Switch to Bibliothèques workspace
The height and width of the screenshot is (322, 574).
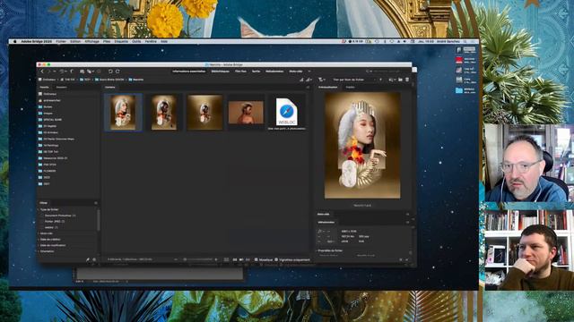click(x=220, y=72)
